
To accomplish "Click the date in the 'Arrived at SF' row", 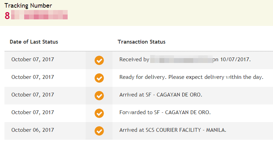I will pos(33,95).
